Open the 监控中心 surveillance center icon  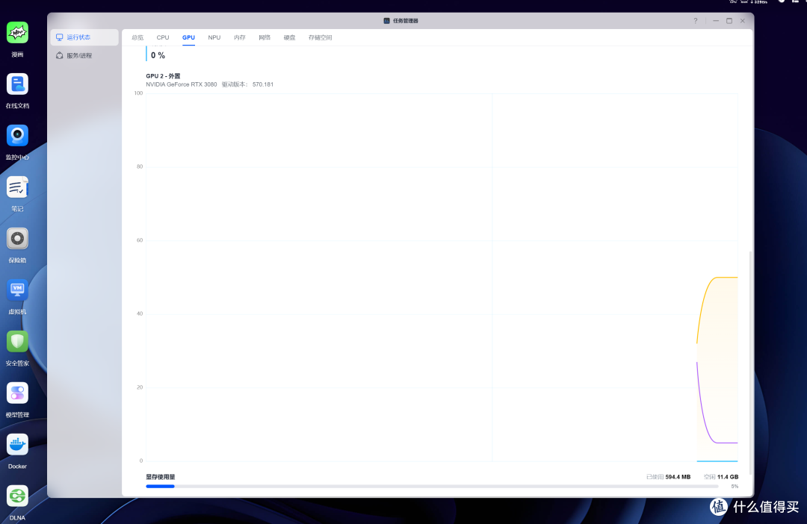click(x=17, y=136)
